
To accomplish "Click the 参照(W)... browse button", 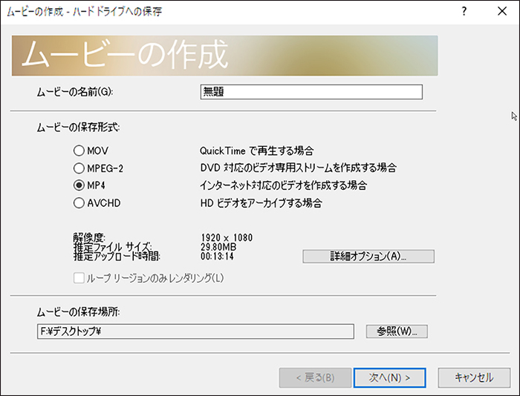I will (397, 331).
